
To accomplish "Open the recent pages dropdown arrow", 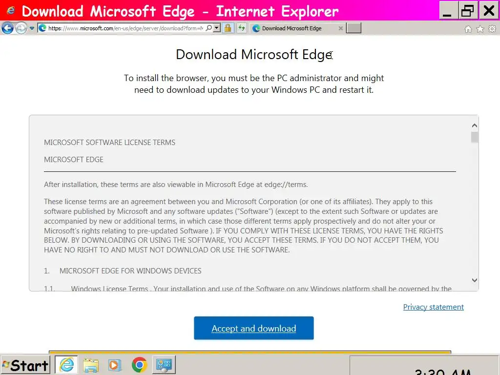I will 32,28.
